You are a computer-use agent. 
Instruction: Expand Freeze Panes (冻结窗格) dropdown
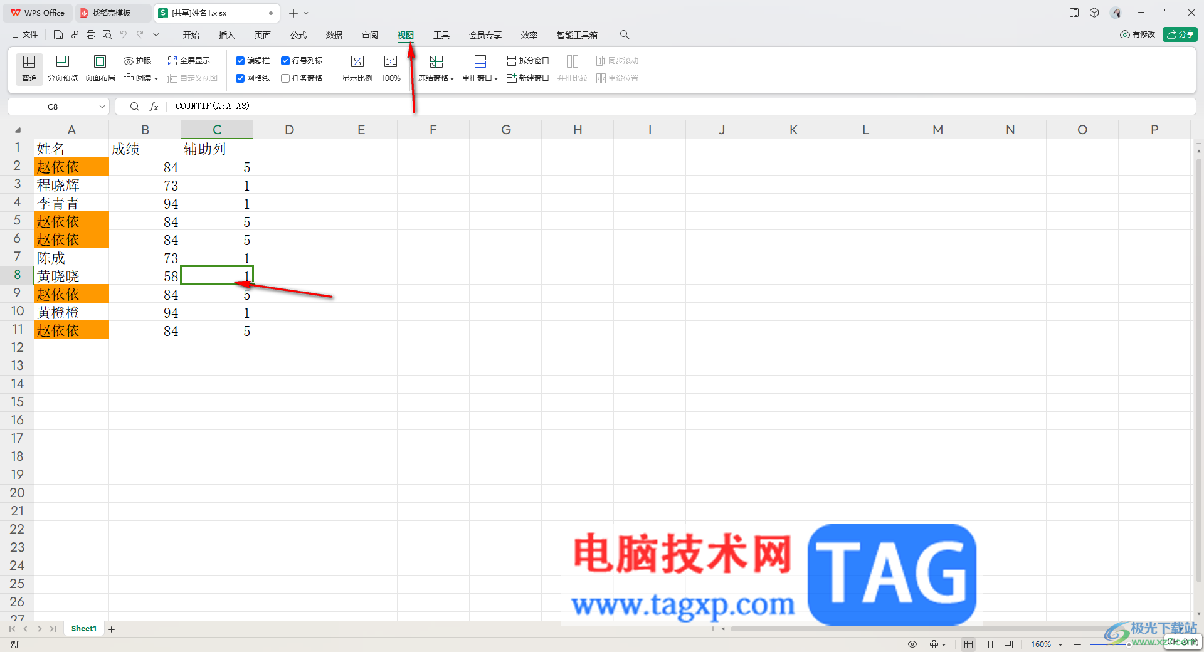pyautogui.click(x=452, y=79)
